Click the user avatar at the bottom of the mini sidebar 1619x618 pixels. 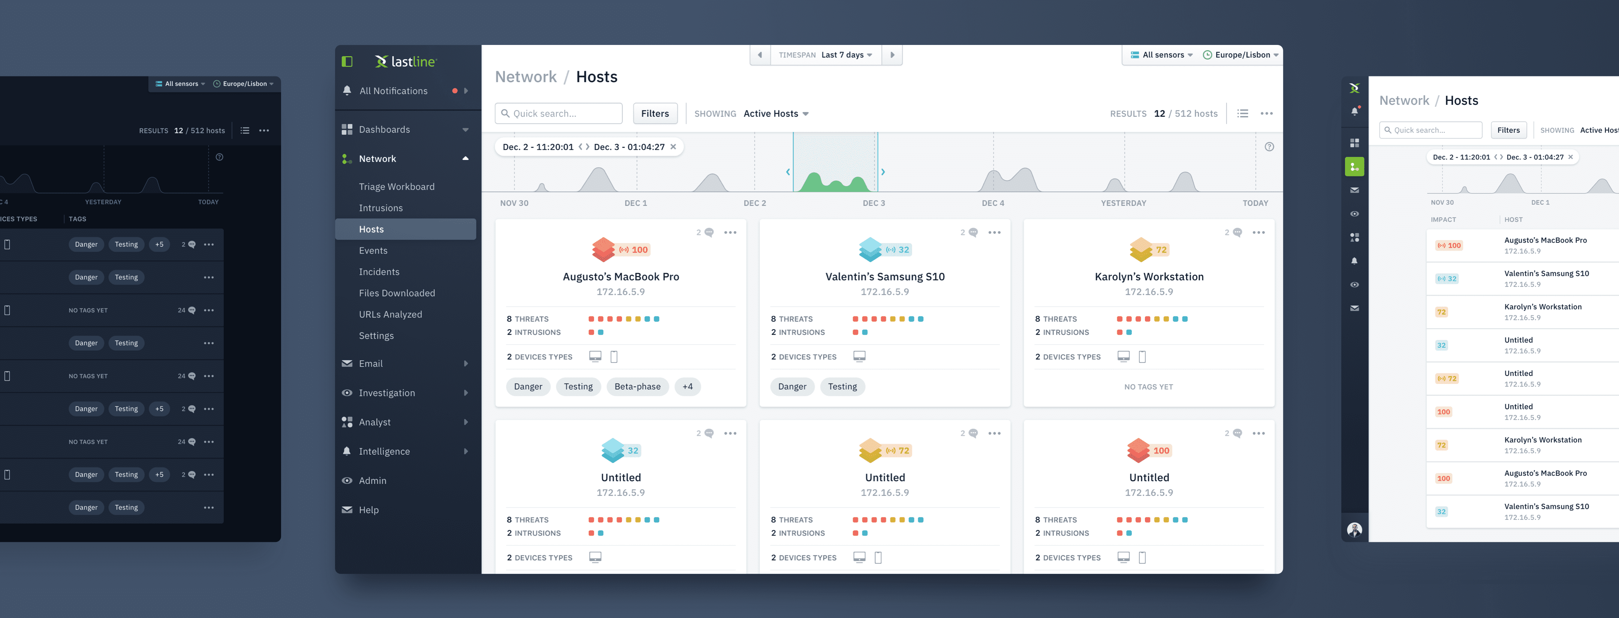[x=1355, y=530]
